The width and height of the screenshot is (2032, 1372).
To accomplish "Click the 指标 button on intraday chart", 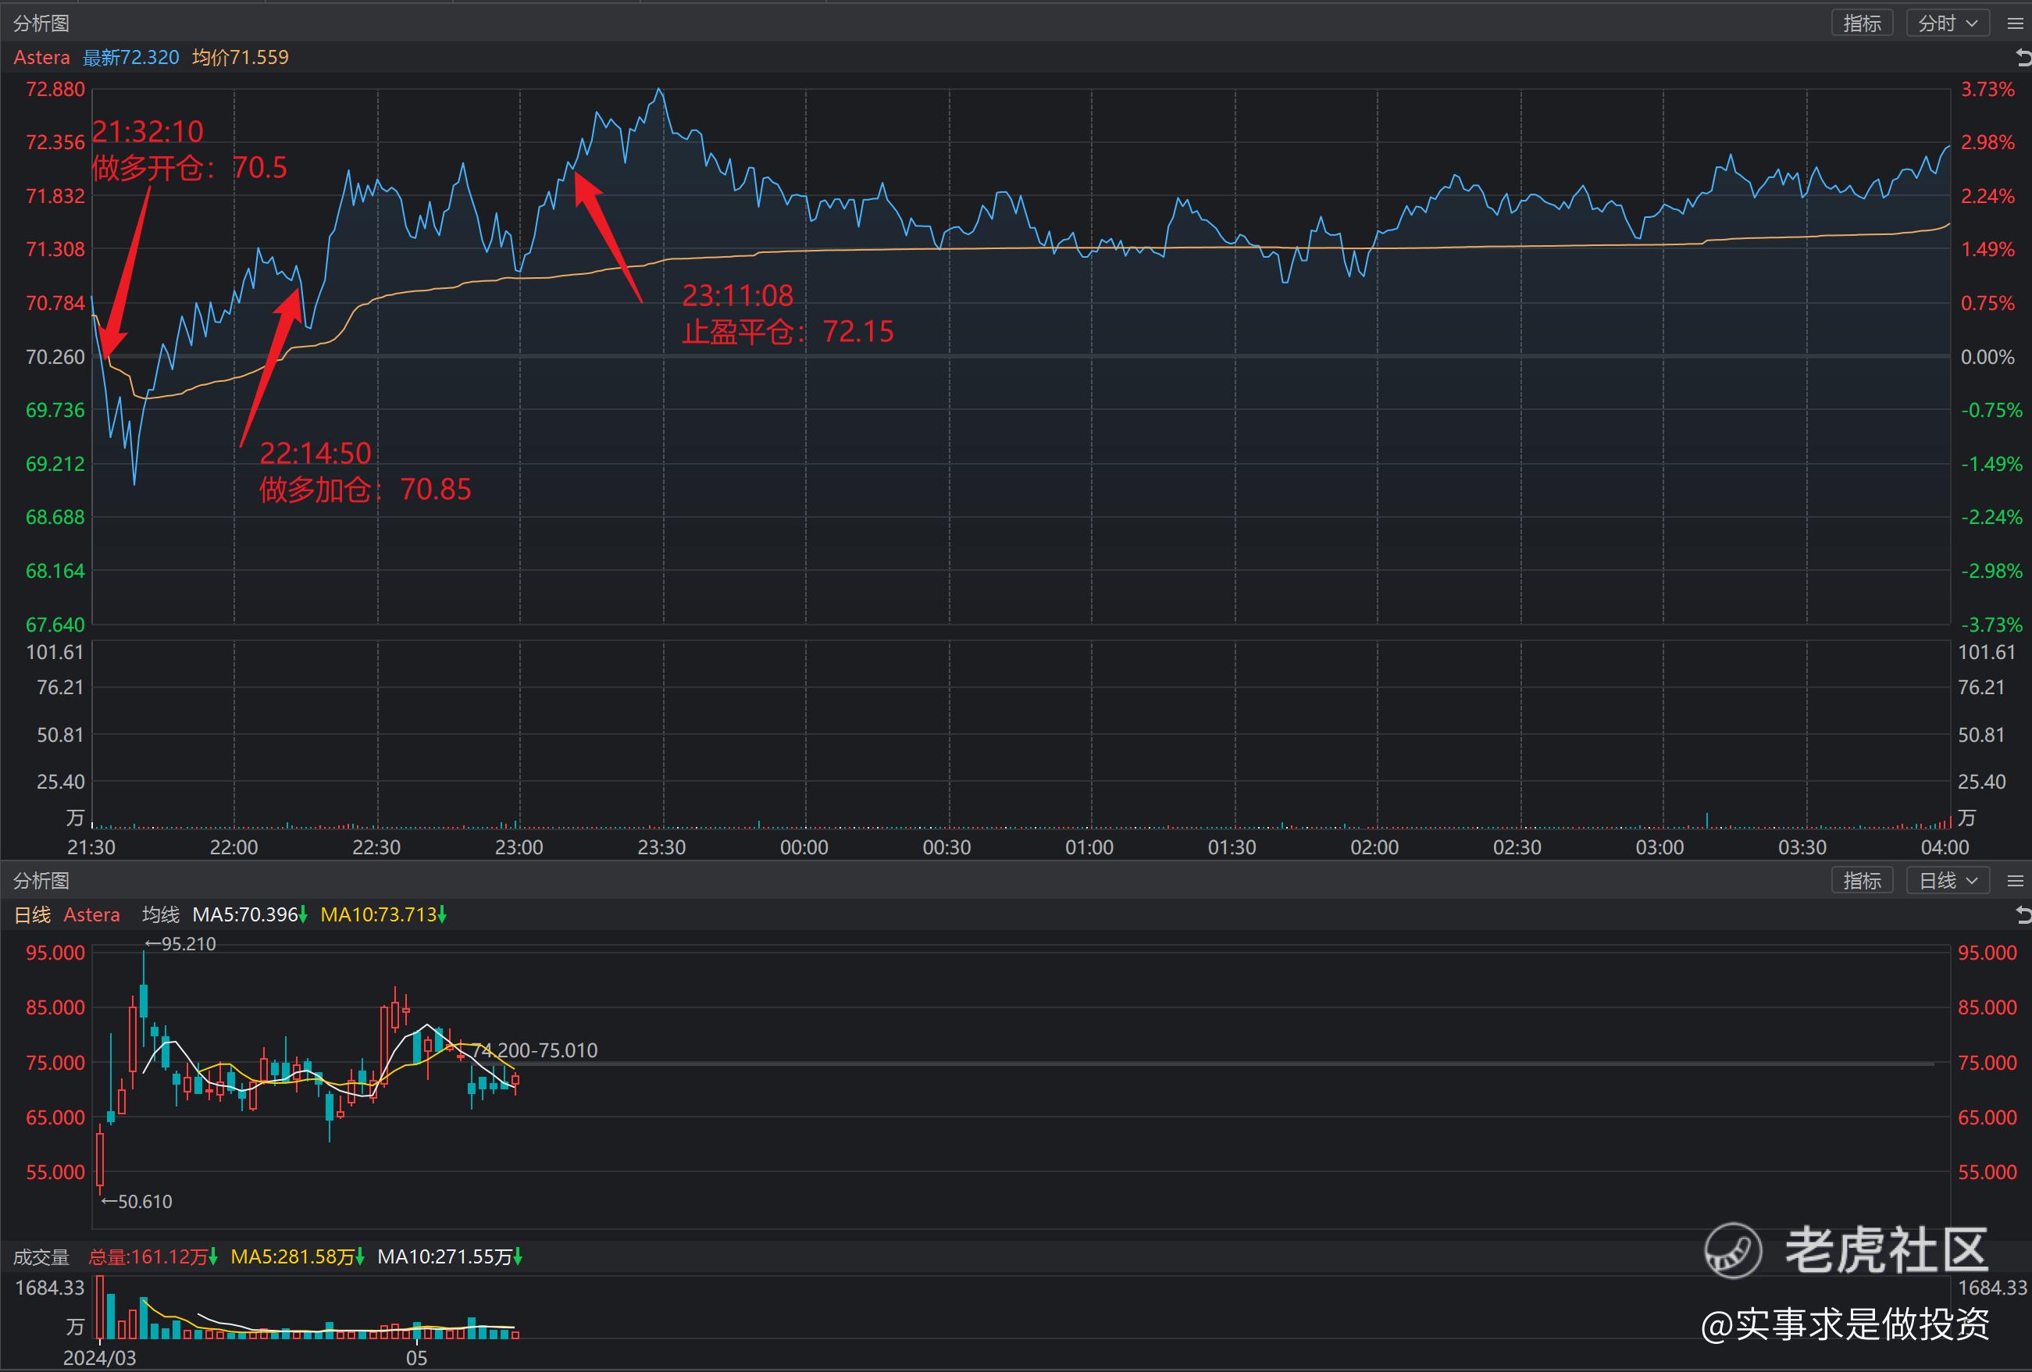I will (1862, 23).
